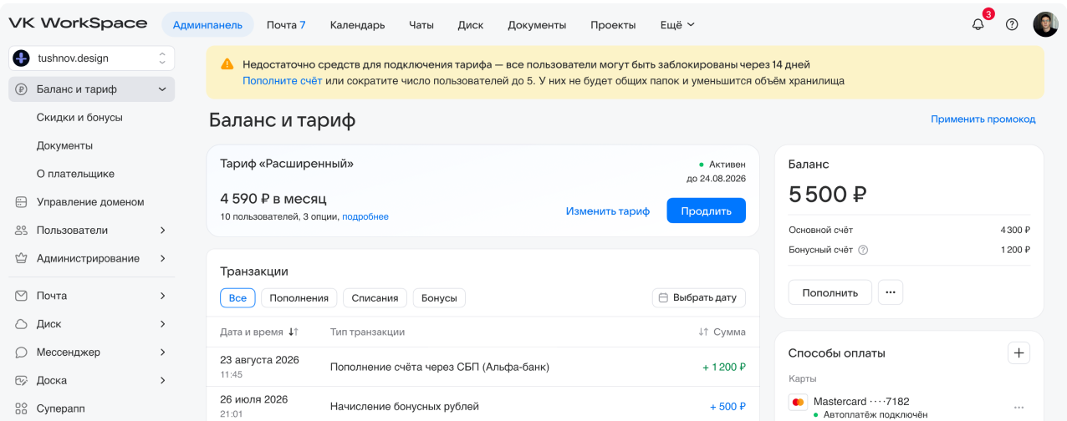Click the Управление доменом sidebar icon

point(22,202)
